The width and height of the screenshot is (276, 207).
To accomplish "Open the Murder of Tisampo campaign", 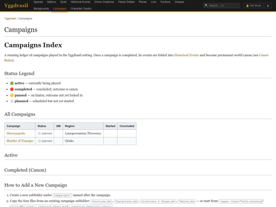I will click(20, 141).
